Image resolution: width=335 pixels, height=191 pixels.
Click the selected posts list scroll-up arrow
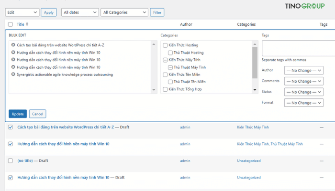click(154, 44)
